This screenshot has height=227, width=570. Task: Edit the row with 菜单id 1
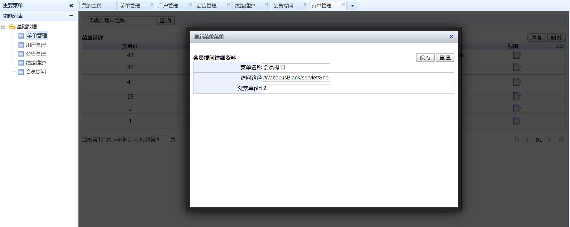pos(517,121)
